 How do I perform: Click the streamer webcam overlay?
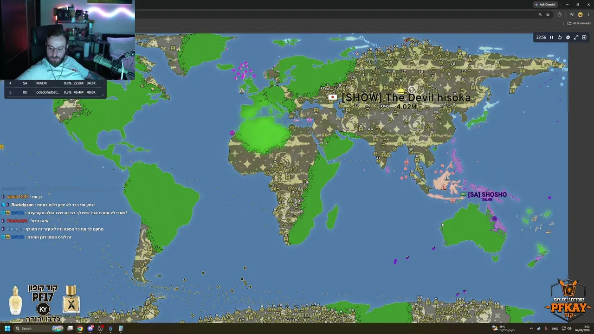[67, 39]
